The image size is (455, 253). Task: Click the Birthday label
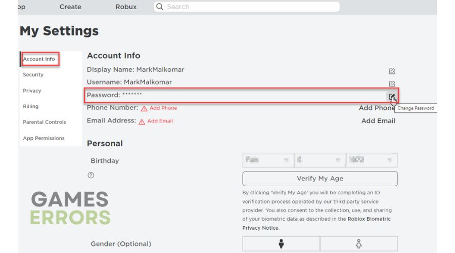pyautogui.click(x=105, y=161)
